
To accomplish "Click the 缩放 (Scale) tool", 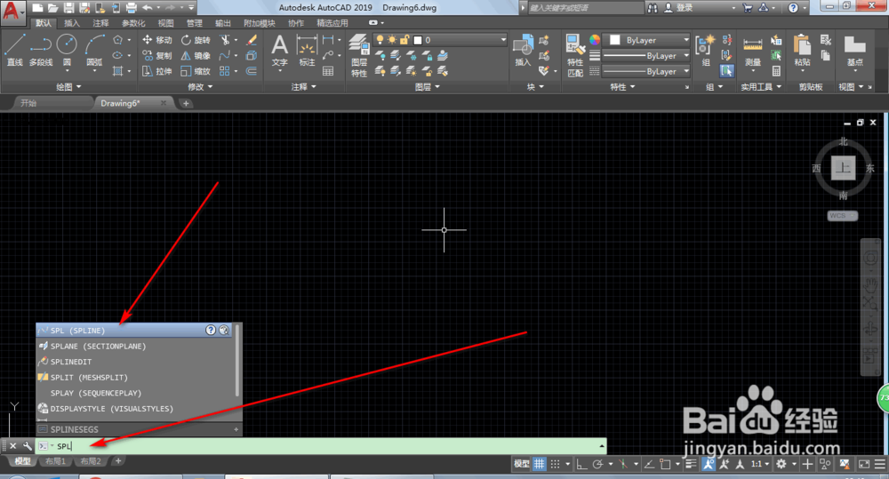I will coord(196,71).
